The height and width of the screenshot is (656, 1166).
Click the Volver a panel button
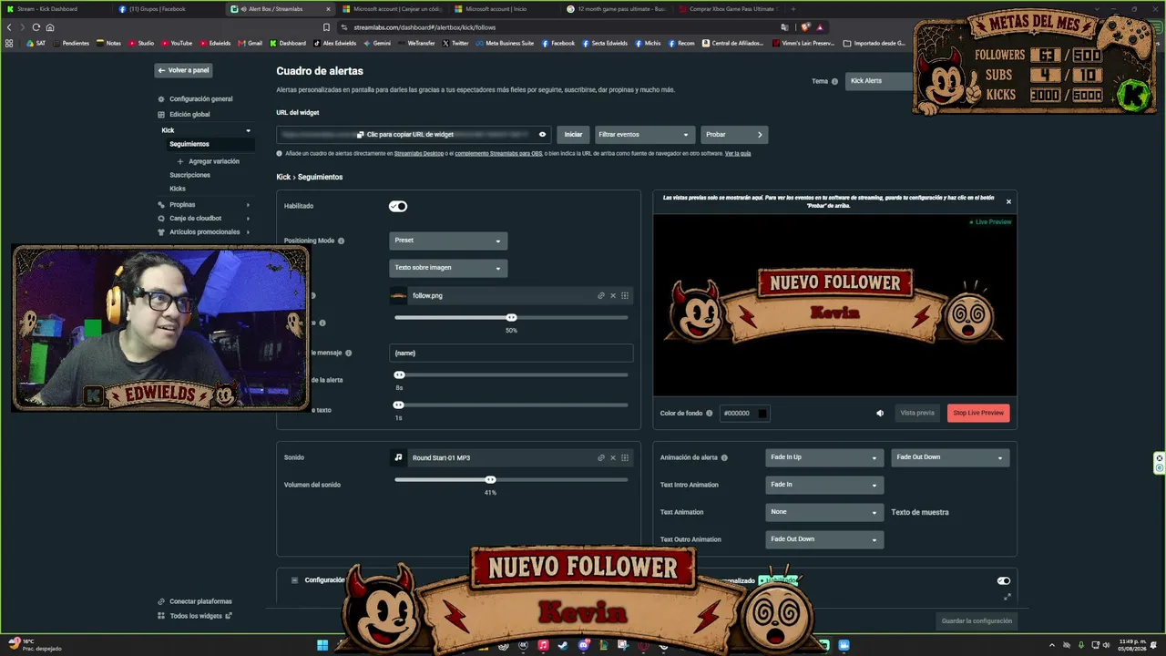tap(183, 70)
